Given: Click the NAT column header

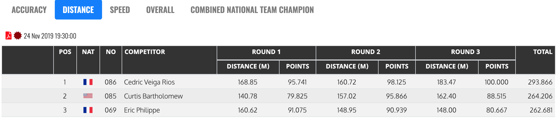Looking at the screenshot, I should [x=88, y=52].
